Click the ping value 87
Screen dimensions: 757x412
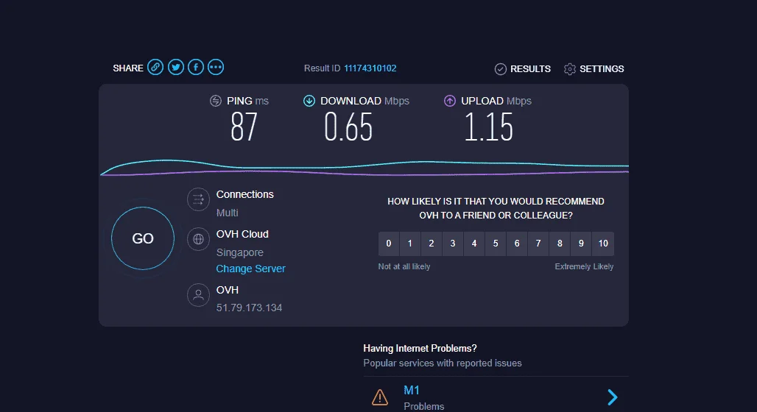tap(243, 127)
